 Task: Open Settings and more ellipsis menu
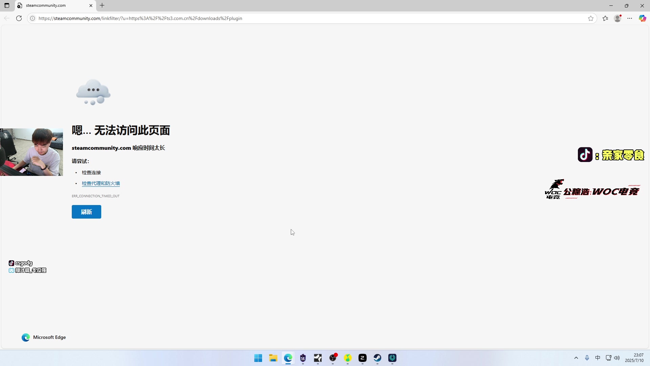click(630, 18)
